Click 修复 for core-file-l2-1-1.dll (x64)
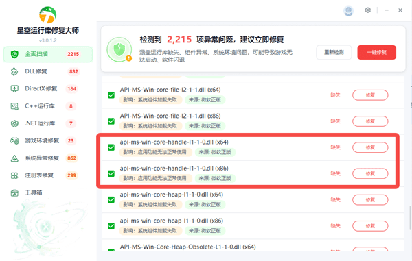 tap(370, 95)
